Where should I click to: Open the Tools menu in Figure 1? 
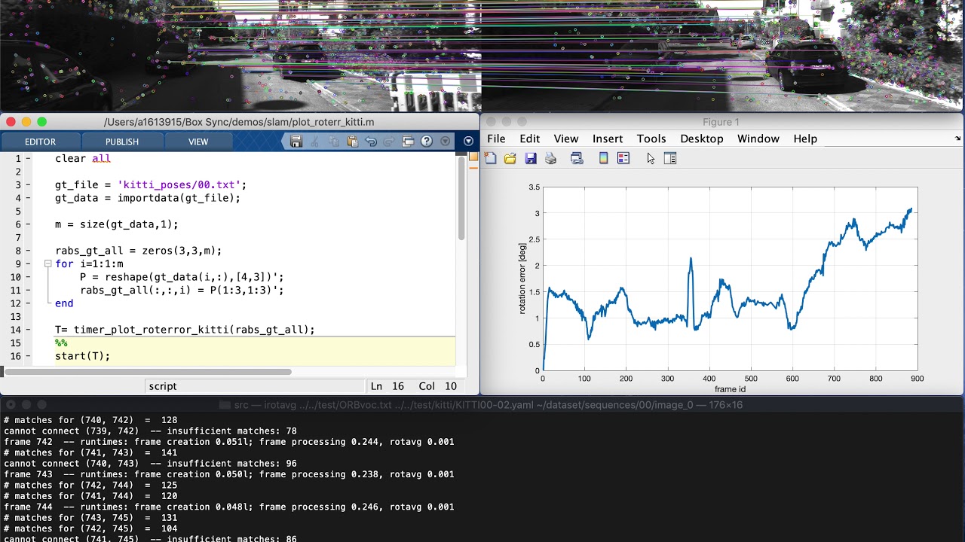[x=651, y=139]
